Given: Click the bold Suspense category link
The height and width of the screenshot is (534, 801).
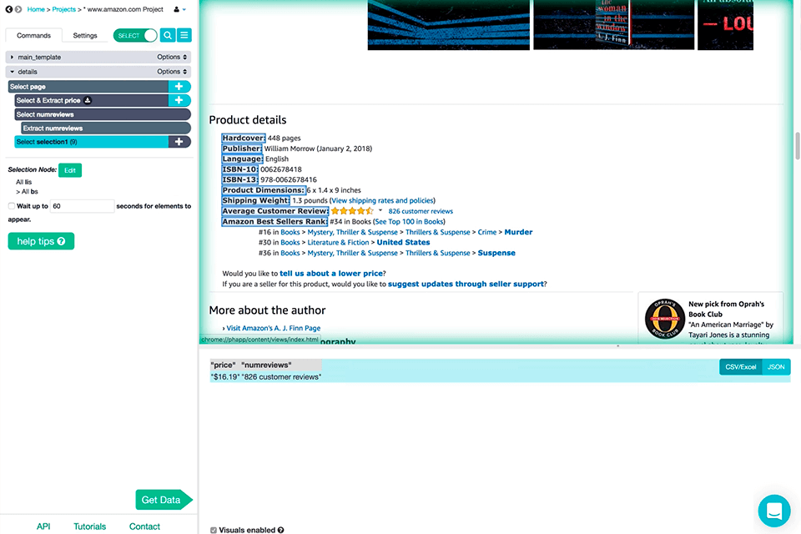Looking at the screenshot, I should [x=496, y=253].
